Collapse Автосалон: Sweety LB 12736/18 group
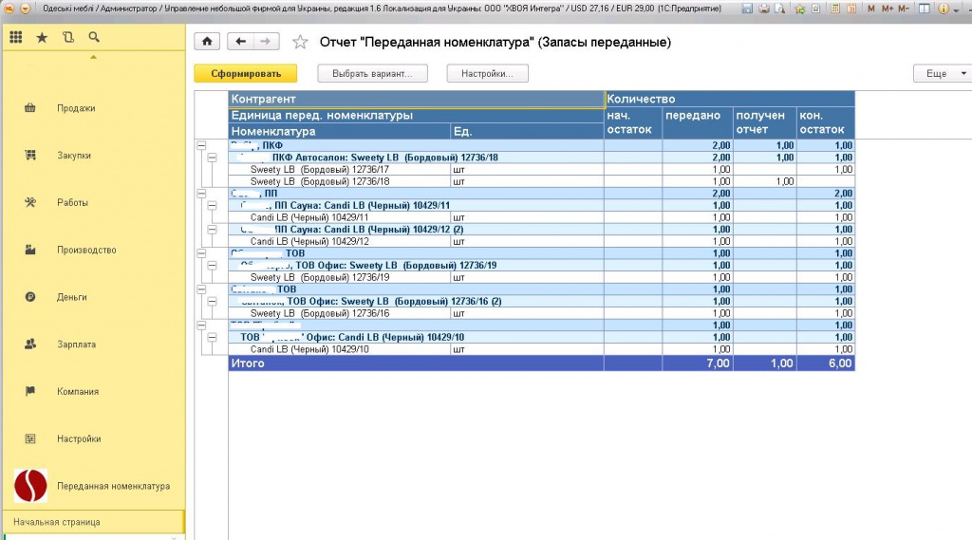 pyautogui.click(x=212, y=158)
